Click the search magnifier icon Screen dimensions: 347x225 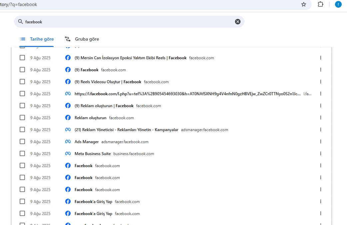click(20, 22)
